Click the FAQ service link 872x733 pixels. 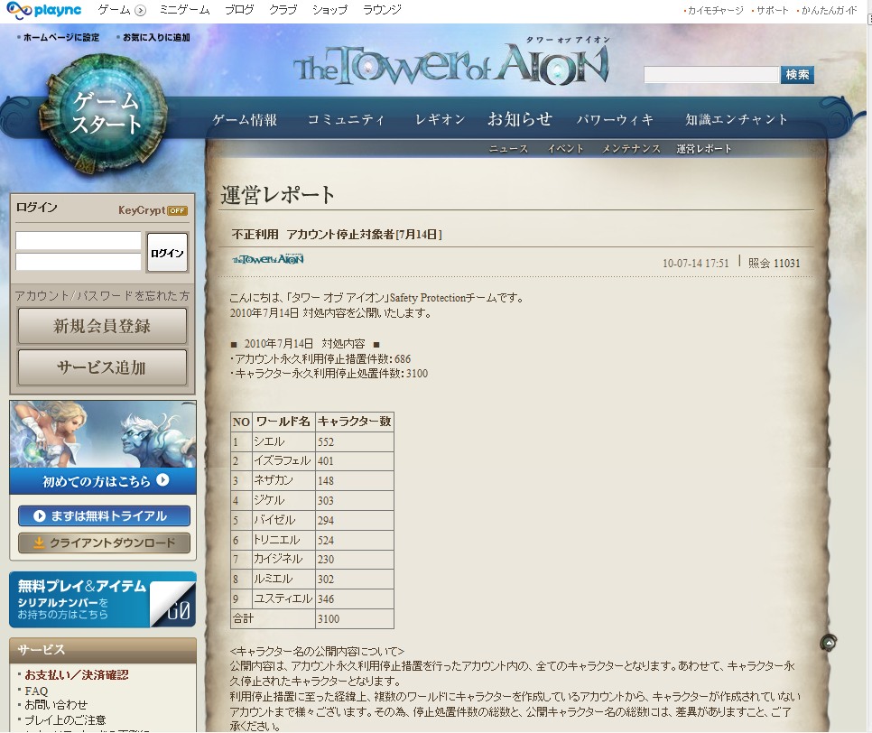36,691
